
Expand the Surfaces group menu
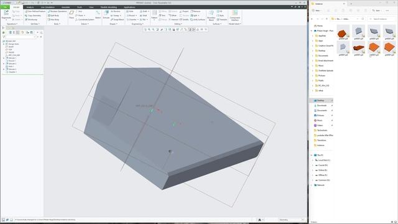(x=217, y=24)
